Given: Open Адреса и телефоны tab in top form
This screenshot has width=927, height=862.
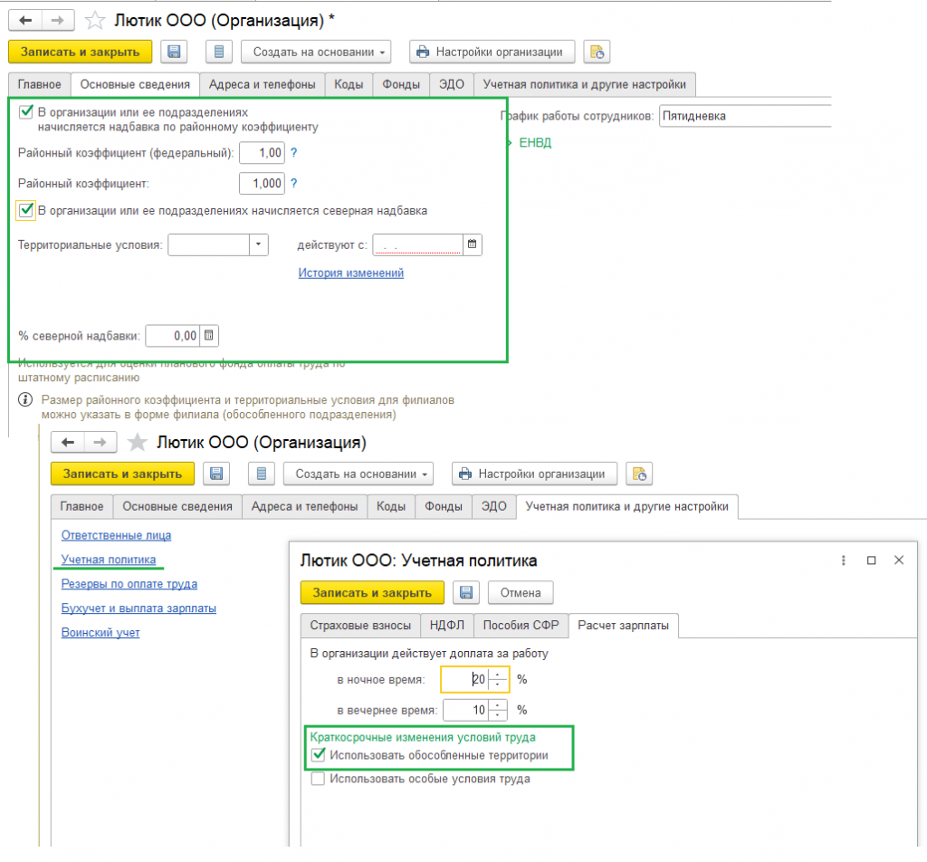Looking at the screenshot, I should click(263, 84).
